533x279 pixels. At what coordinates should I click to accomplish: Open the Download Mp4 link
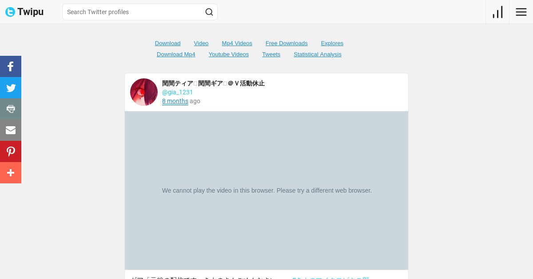click(176, 54)
